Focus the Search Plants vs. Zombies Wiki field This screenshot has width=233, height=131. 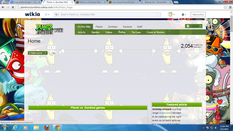tap(108, 15)
